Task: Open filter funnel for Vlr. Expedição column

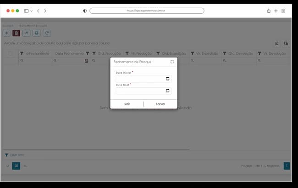Action: coord(193,54)
